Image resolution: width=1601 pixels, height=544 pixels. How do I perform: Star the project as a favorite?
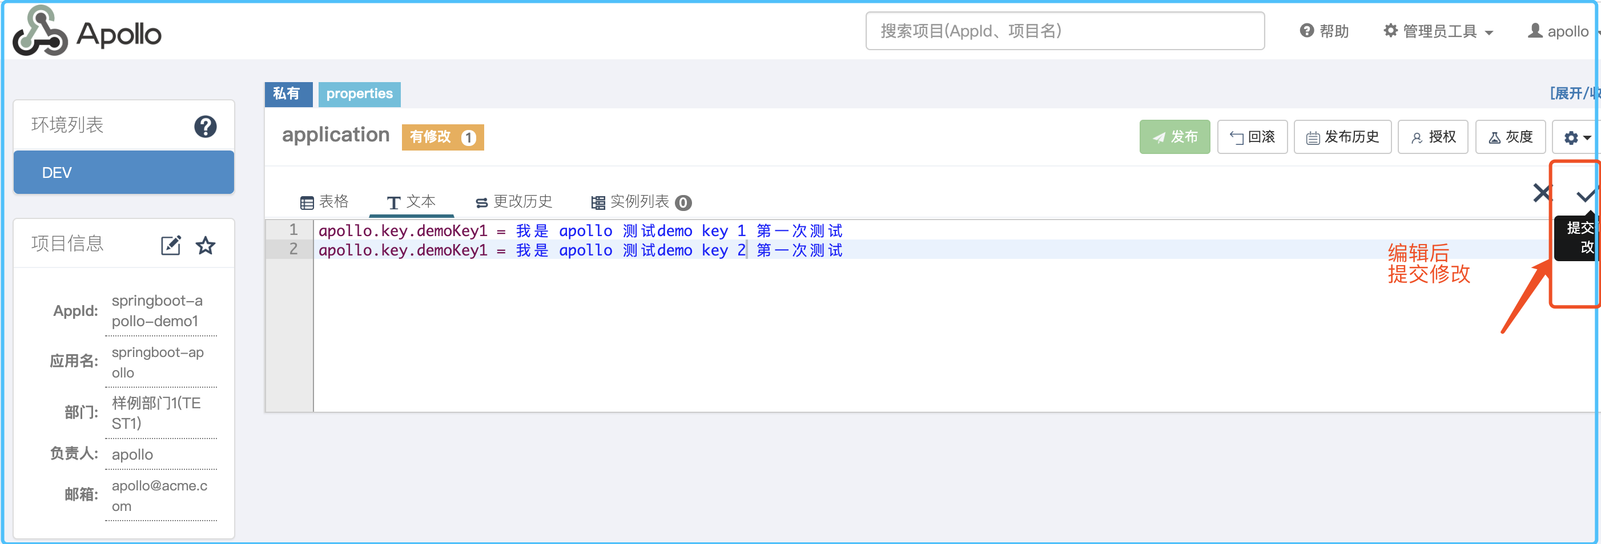[205, 245]
